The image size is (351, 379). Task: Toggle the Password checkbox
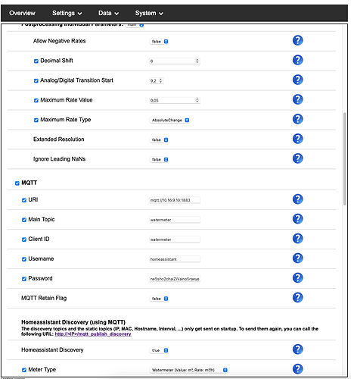pyautogui.click(x=24, y=279)
